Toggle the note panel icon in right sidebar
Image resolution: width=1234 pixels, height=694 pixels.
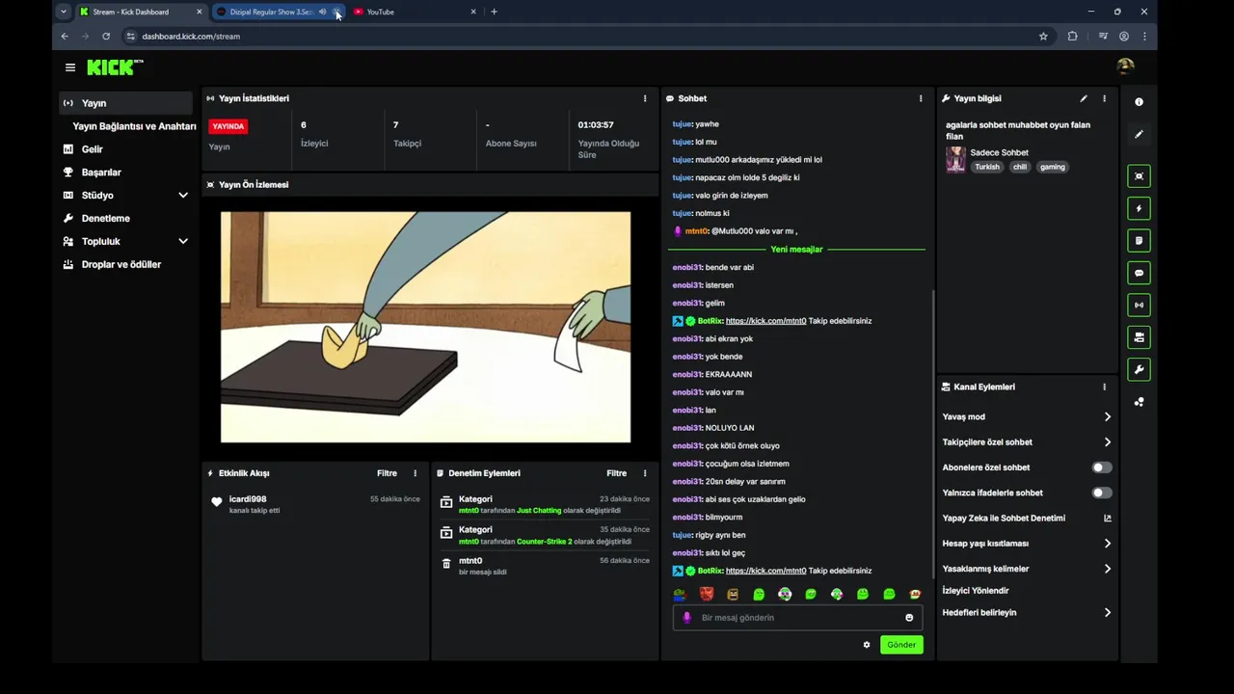(1139, 241)
